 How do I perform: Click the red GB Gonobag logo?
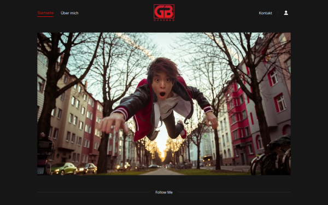click(x=164, y=13)
